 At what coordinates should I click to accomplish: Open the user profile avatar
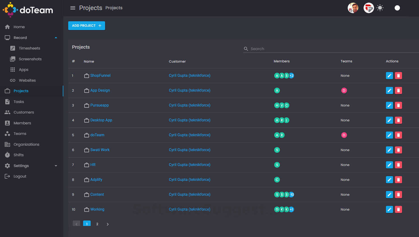353,8
